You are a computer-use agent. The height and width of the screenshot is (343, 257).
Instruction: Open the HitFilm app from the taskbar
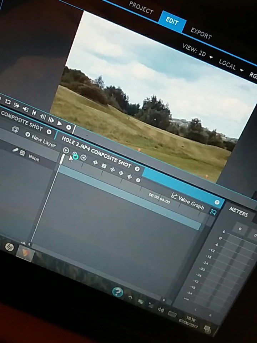[25, 254]
